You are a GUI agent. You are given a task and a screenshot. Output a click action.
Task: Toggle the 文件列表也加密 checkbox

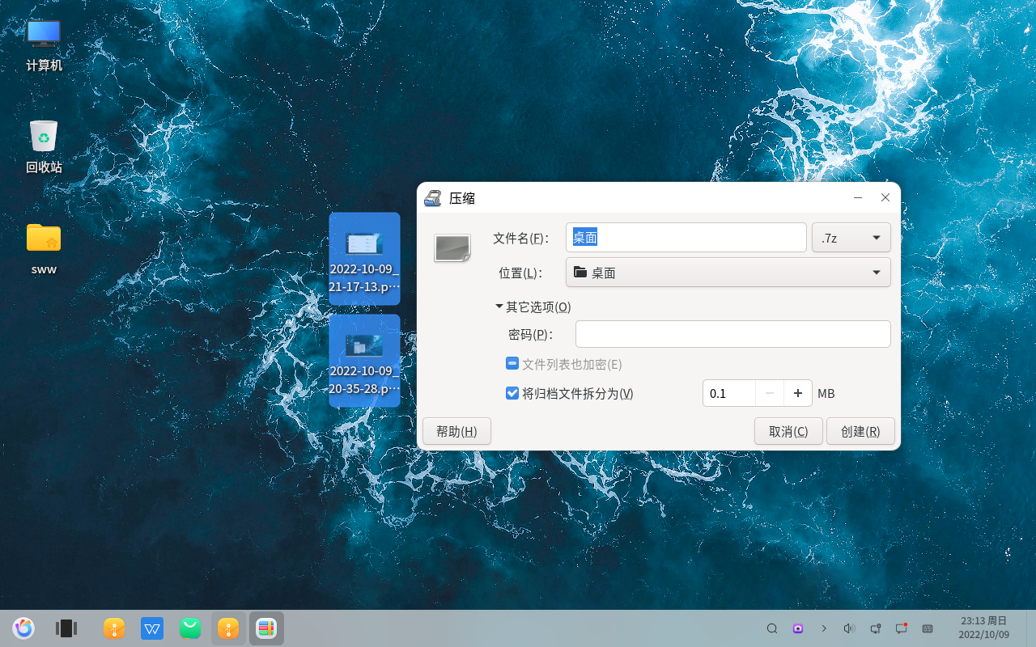512,364
